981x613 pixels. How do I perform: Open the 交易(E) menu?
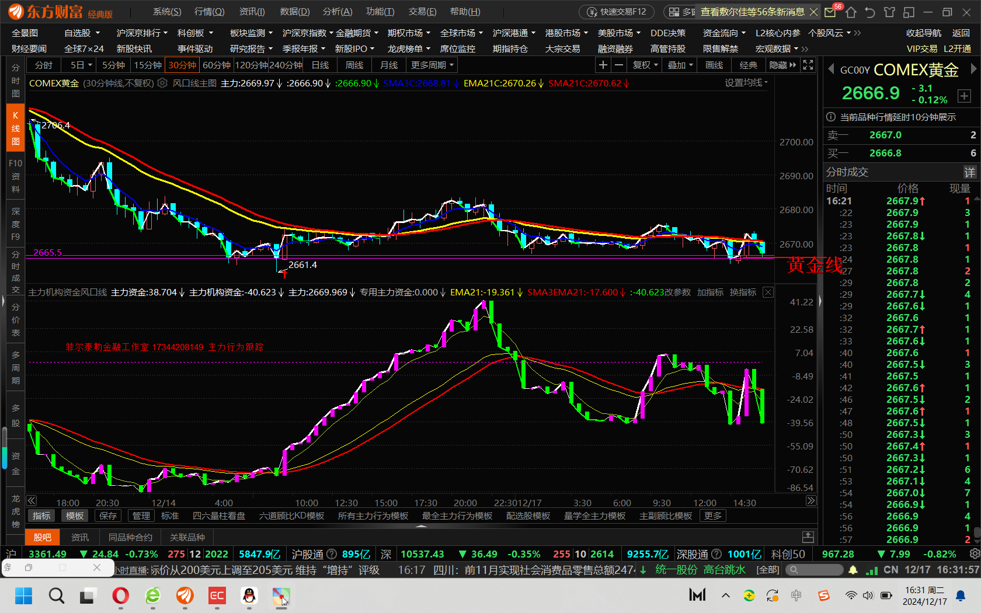(422, 12)
